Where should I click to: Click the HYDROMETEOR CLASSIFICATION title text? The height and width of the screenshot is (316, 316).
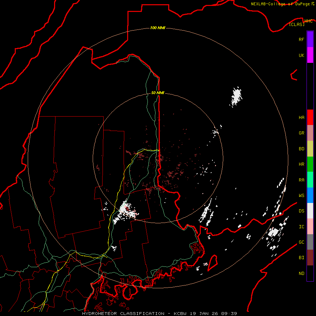click(x=123, y=314)
